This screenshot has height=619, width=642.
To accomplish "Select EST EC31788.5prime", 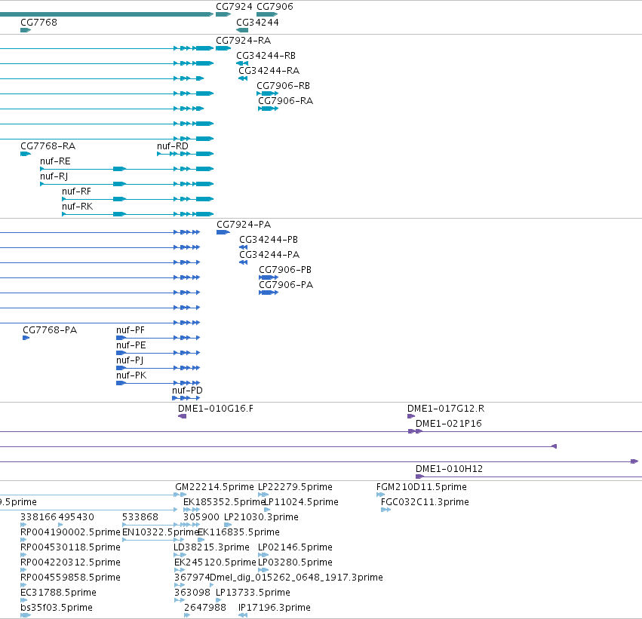I will [x=58, y=593].
